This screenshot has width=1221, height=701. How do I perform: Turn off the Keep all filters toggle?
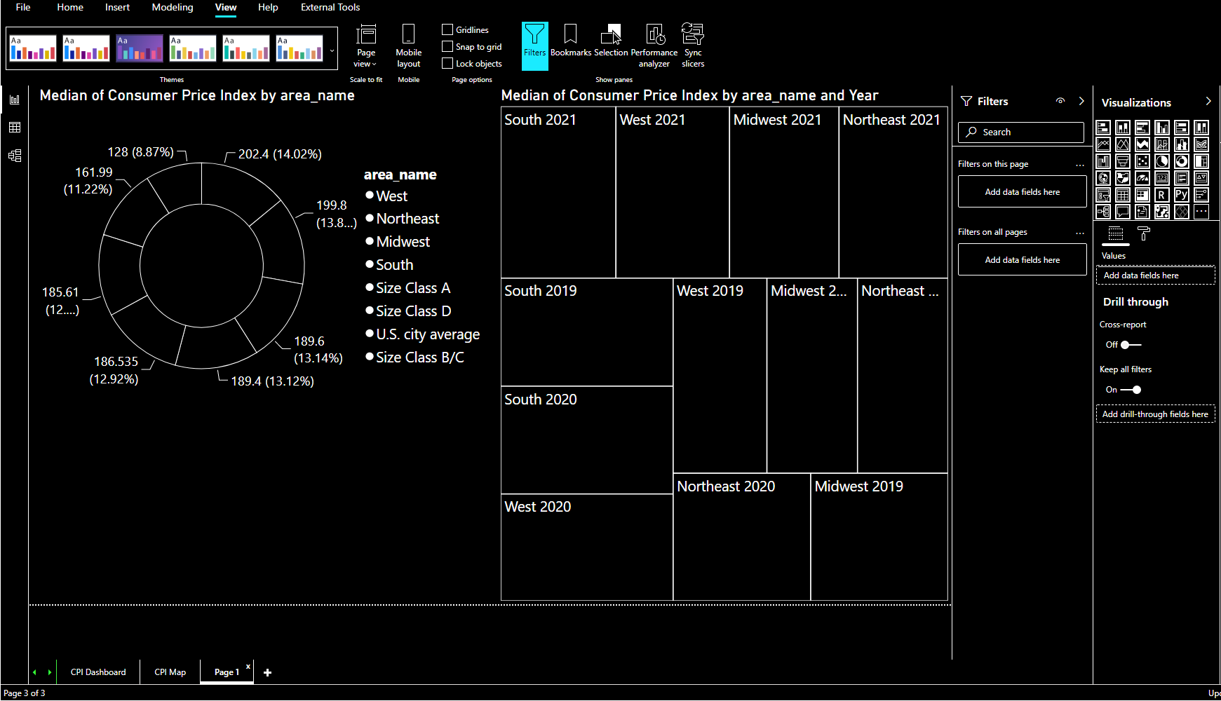[x=1131, y=390]
